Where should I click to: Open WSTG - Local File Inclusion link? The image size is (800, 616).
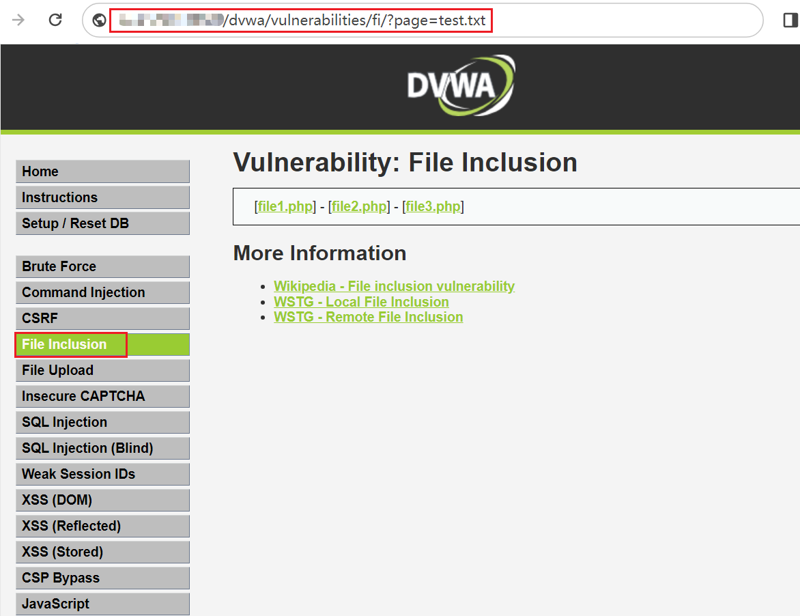pyautogui.click(x=361, y=302)
